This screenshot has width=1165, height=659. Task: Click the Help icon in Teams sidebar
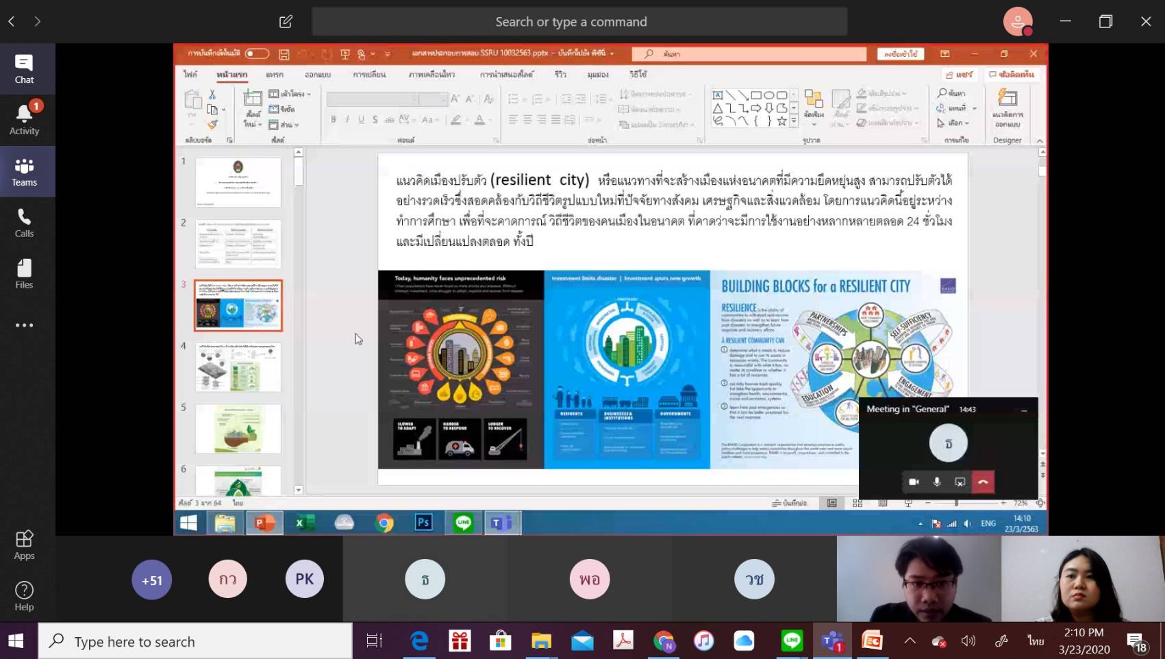pos(24,596)
